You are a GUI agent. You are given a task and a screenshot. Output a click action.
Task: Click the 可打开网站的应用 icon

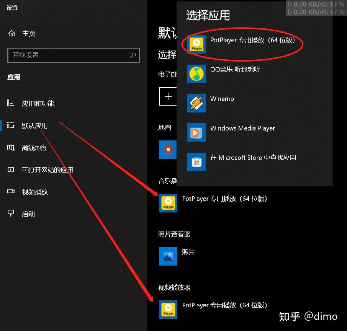(x=11, y=170)
